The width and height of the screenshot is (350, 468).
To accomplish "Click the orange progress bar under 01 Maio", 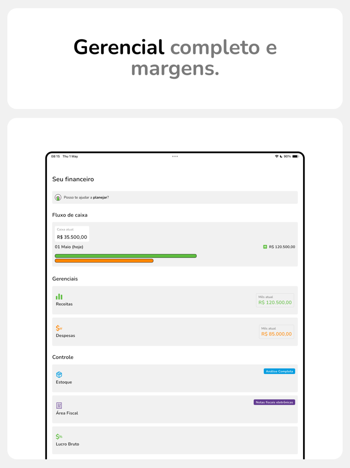I will tap(104, 261).
